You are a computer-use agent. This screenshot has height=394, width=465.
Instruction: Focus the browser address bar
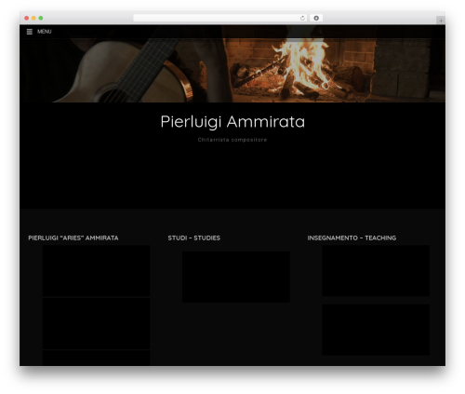[220, 18]
